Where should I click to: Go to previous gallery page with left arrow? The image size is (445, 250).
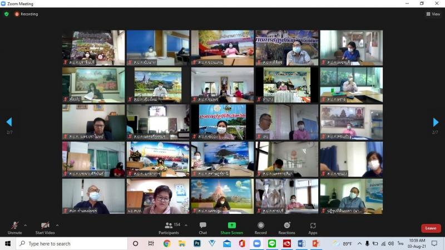coord(9,122)
